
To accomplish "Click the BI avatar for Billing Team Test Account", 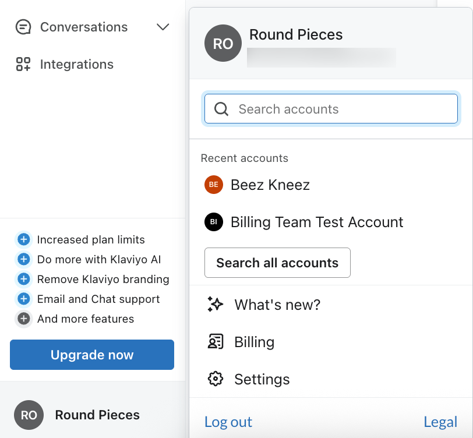I will [x=213, y=222].
